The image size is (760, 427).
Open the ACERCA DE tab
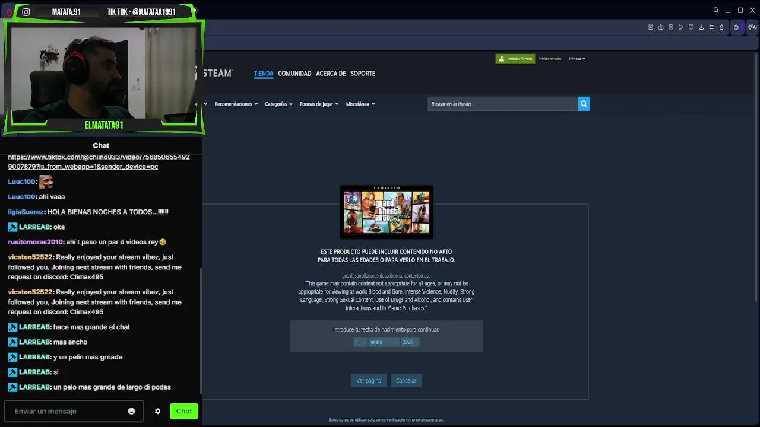pyautogui.click(x=331, y=74)
